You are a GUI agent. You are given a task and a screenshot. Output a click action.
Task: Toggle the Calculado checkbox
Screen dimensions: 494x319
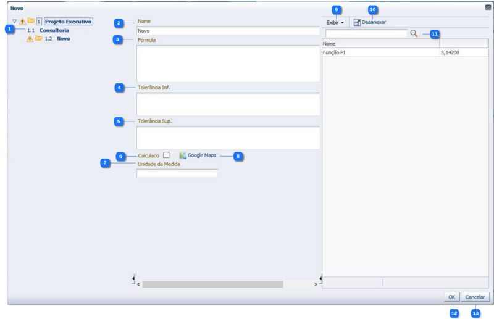pyautogui.click(x=166, y=155)
